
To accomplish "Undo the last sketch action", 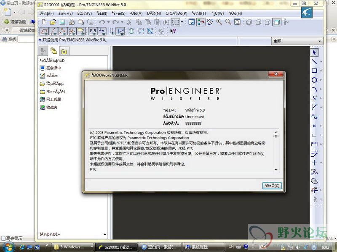I will tap(102, 22).
